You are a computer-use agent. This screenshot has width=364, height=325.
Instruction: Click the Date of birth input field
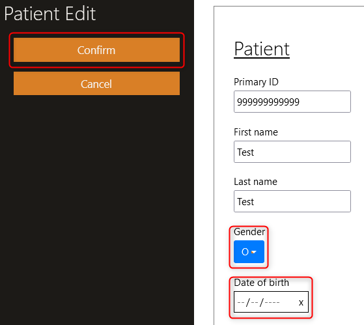coord(271,302)
